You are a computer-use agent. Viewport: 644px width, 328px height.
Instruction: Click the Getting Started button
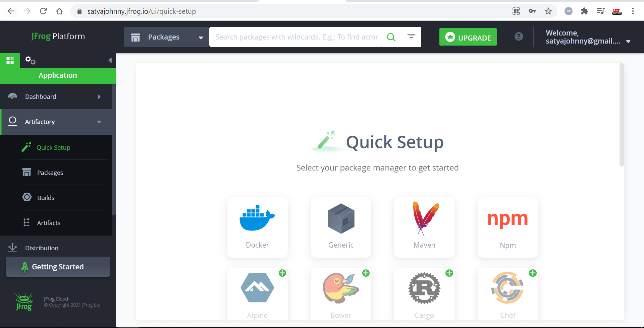point(58,267)
